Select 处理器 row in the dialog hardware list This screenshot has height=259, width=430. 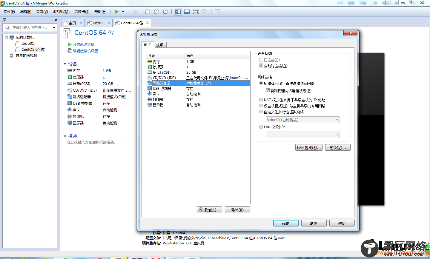click(198, 67)
